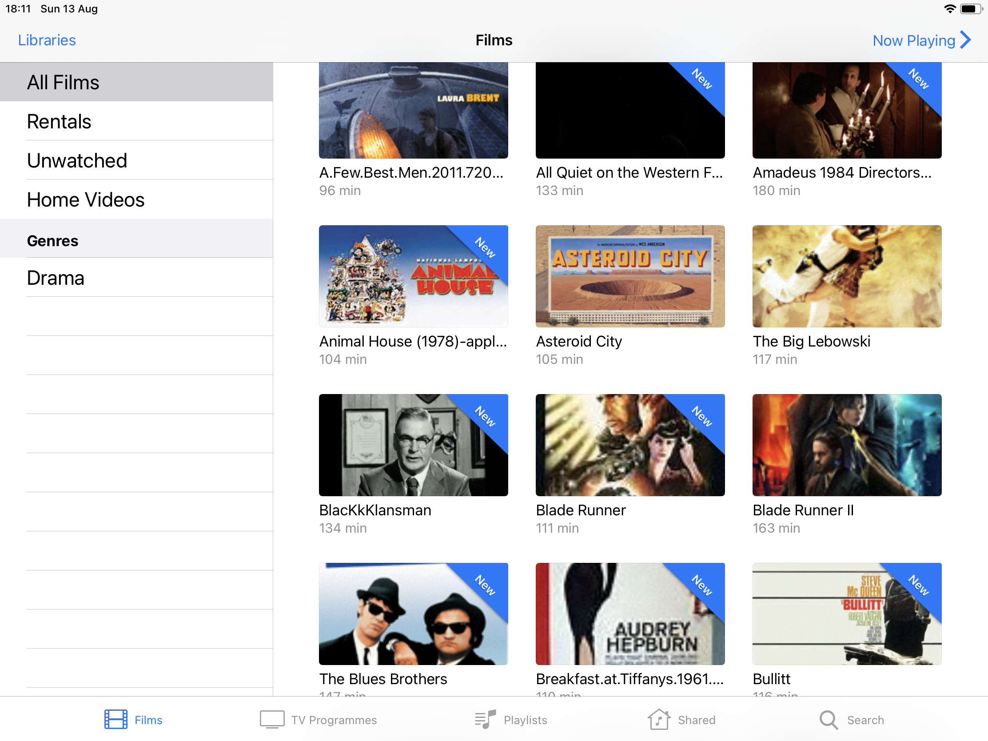Image resolution: width=988 pixels, height=741 pixels.
Task: Tap the Playlists music note icon
Action: pyautogui.click(x=485, y=720)
